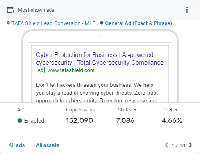Click the Most-shown ads card title
Screen dimensions: 200x154
point(36,10)
